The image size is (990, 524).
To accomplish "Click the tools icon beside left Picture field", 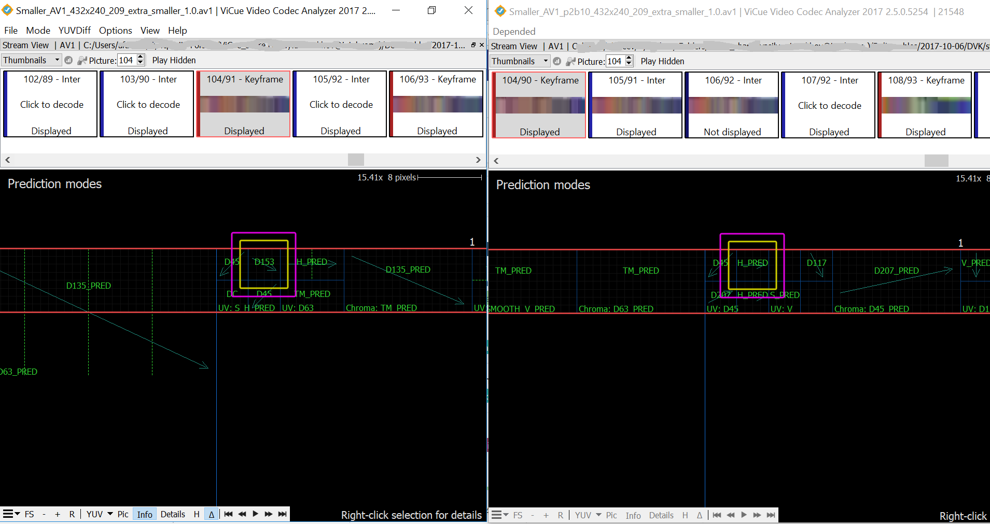I will pyautogui.click(x=82, y=61).
